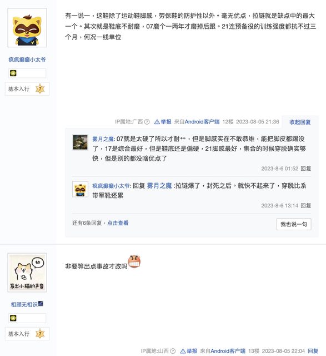Click level 7 star beside 基本入行 on floor 12
This screenshot has width=326, height=356.
click(40, 89)
